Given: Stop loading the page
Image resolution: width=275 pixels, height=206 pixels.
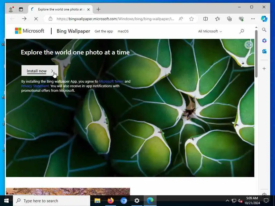Looking at the screenshot, I should pos(36,19).
